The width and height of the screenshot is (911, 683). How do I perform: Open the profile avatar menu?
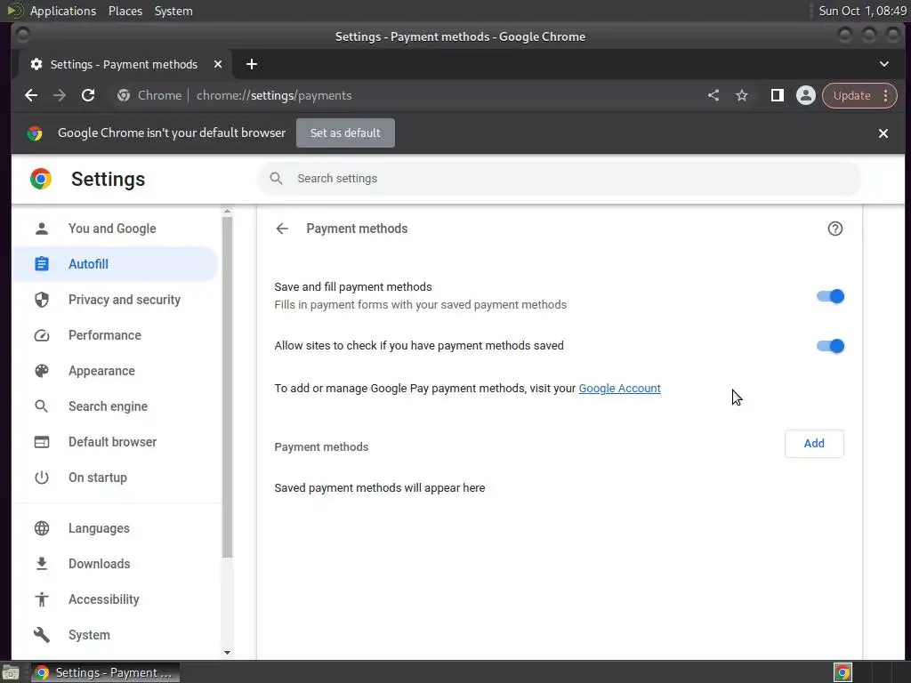806,95
